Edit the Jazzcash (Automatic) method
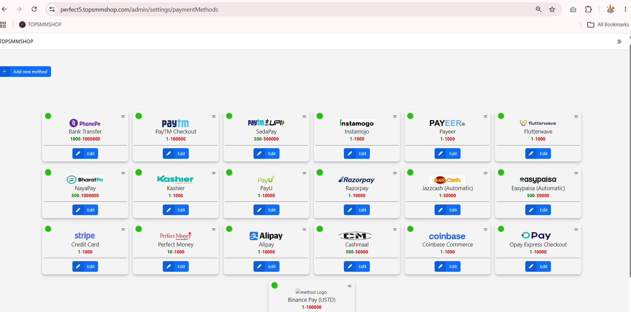The image size is (631, 312). pos(447,210)
